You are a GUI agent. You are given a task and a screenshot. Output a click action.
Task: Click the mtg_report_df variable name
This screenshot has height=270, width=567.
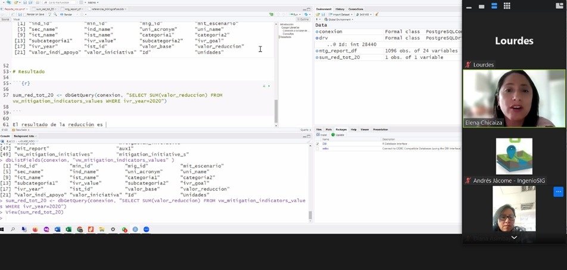point(338,51)
